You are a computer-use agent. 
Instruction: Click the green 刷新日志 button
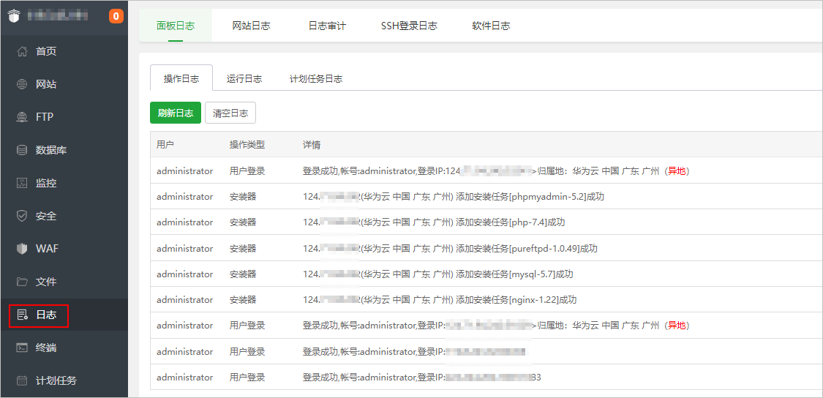(x=176, y=113)
